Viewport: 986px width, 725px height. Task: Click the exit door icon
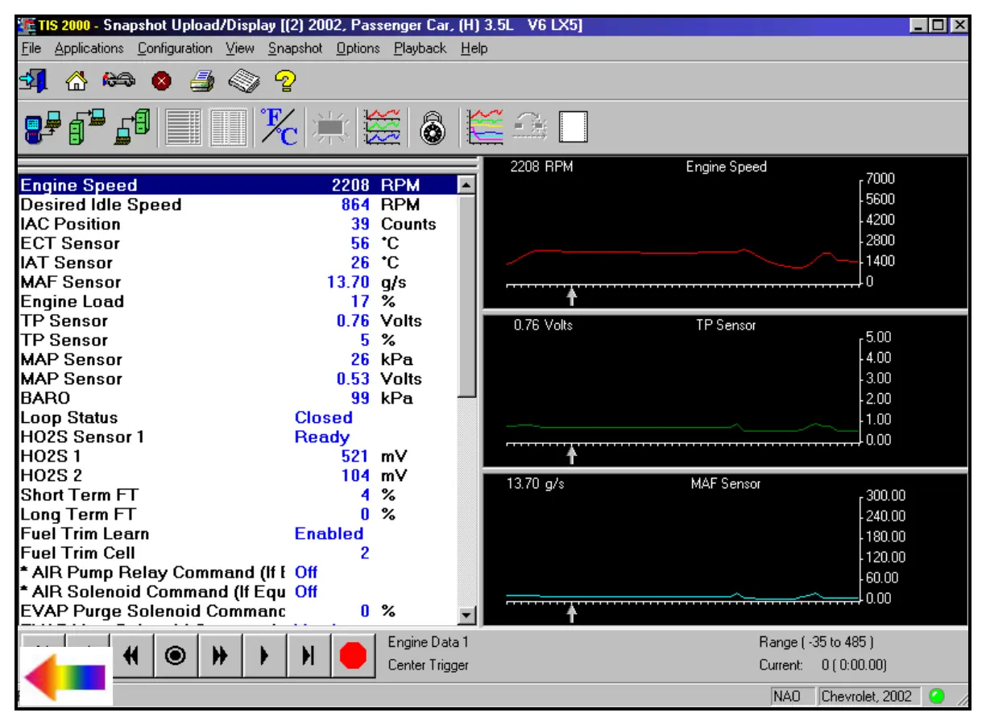pyautogui.click(x=35, y=81)
